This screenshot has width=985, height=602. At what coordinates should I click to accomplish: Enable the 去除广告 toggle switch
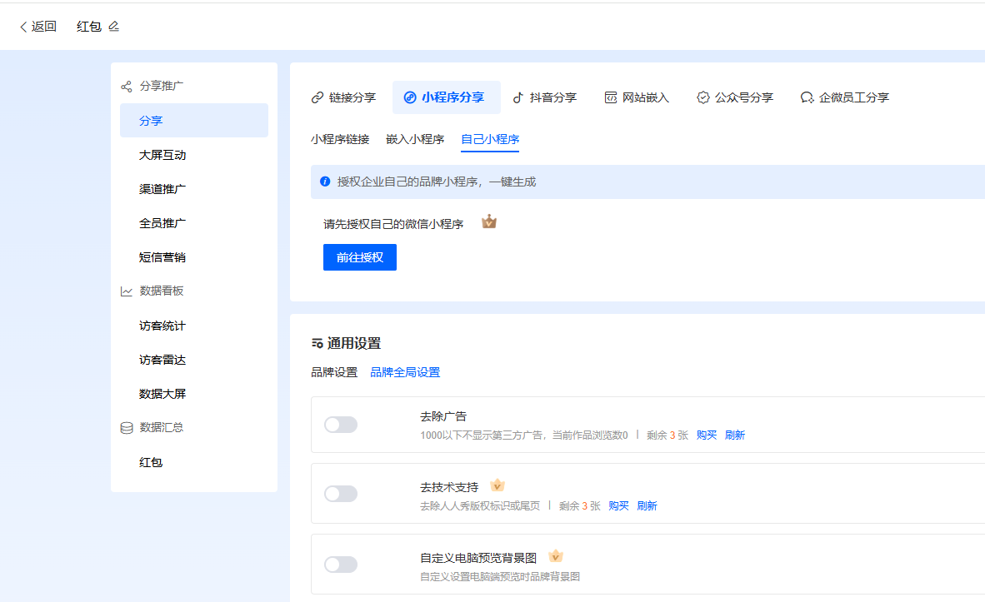point(341,425)
